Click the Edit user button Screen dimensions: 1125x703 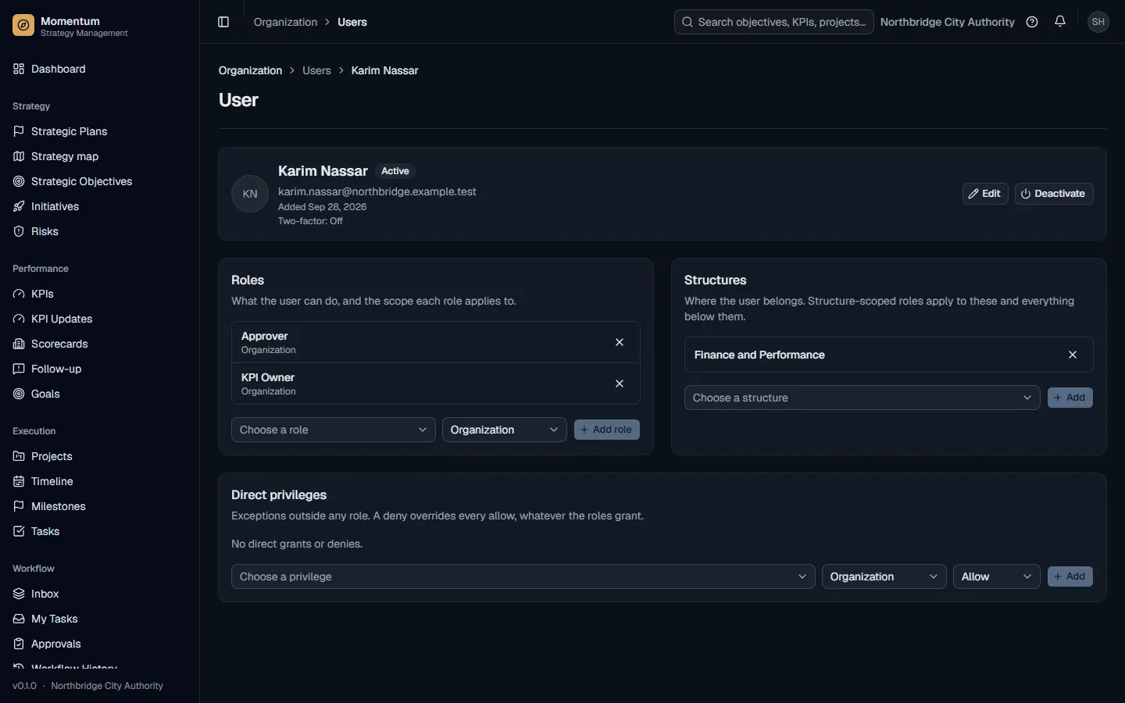(985, 194)
